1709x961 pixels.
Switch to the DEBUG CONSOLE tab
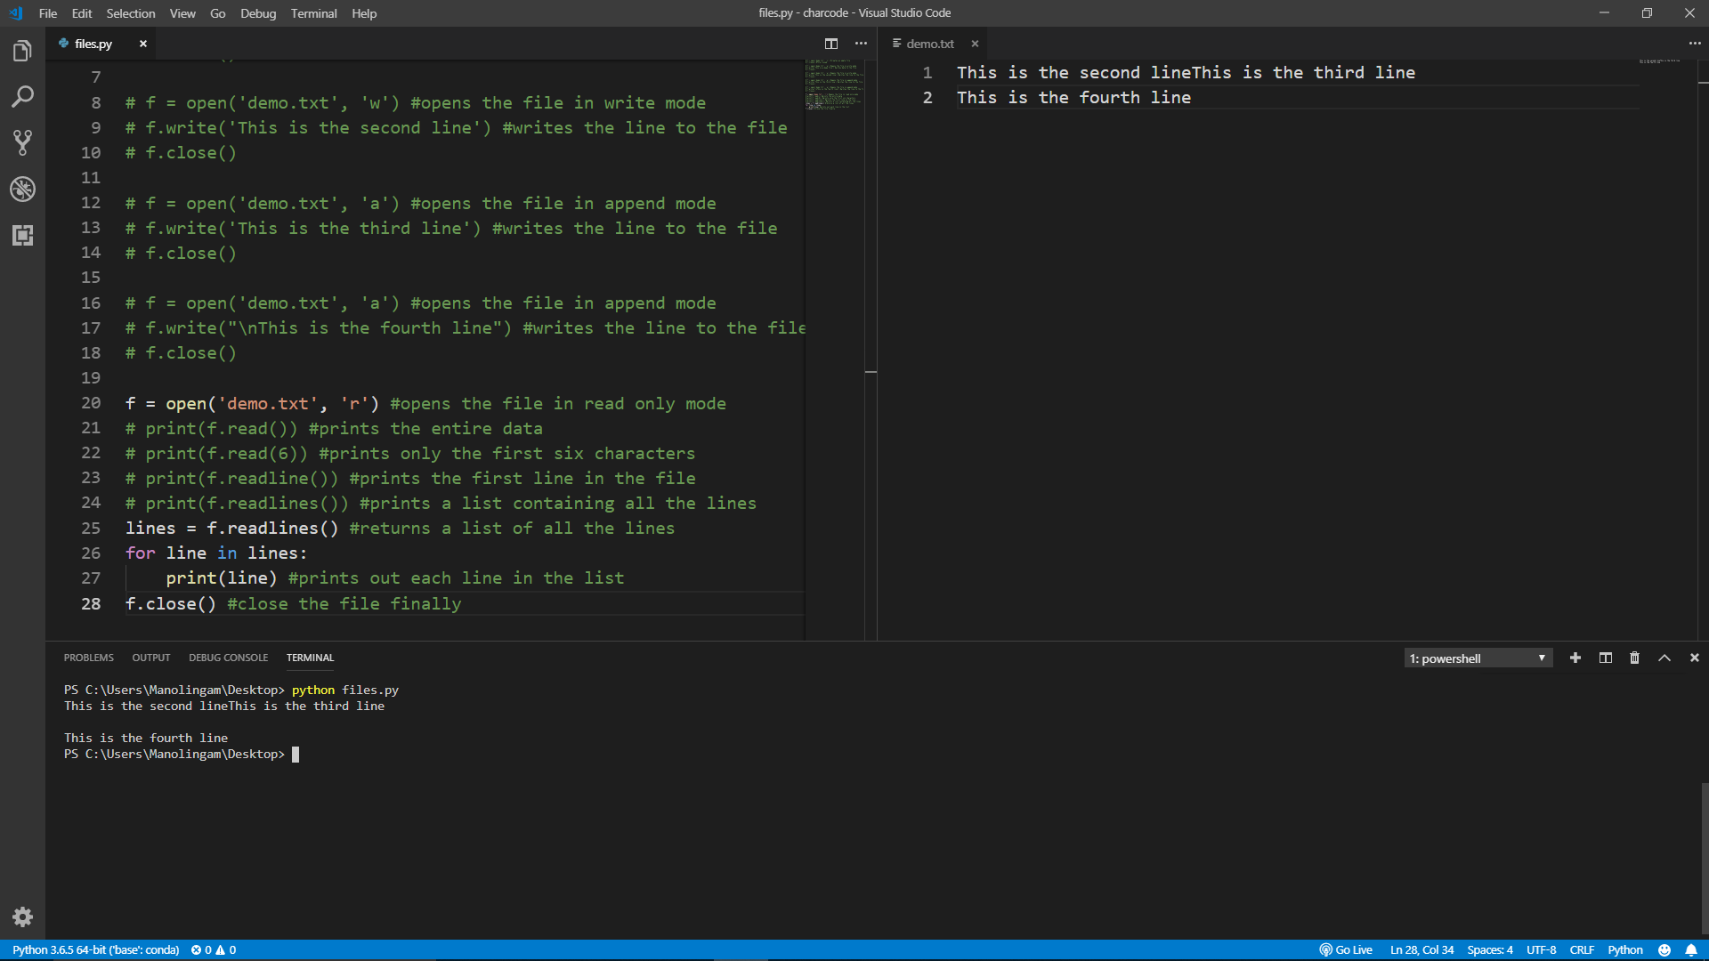[x=228, y=658]
